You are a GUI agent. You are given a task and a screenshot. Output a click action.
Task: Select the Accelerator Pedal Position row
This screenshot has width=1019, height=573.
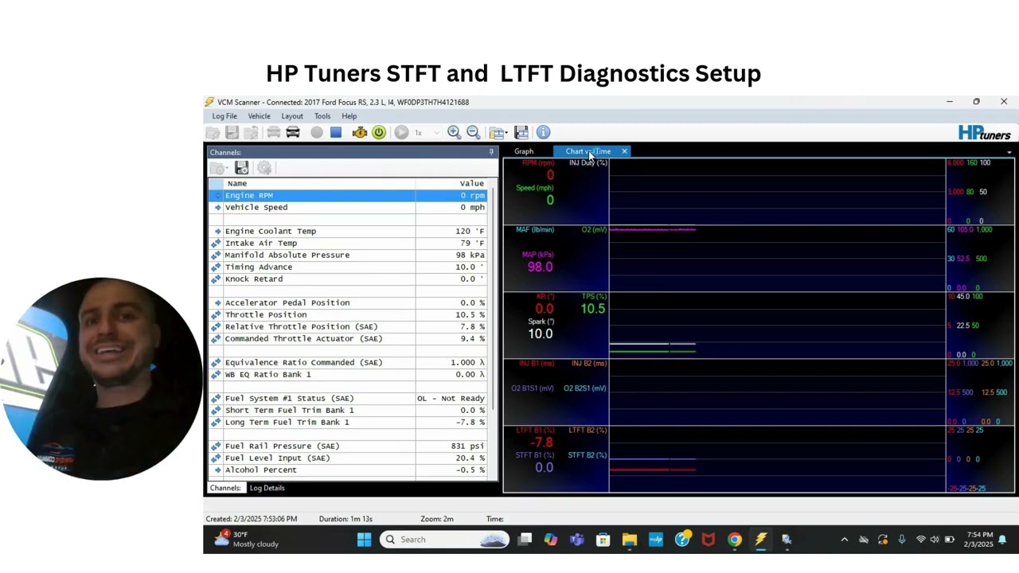pyautogui.click(x=349, y=302)
